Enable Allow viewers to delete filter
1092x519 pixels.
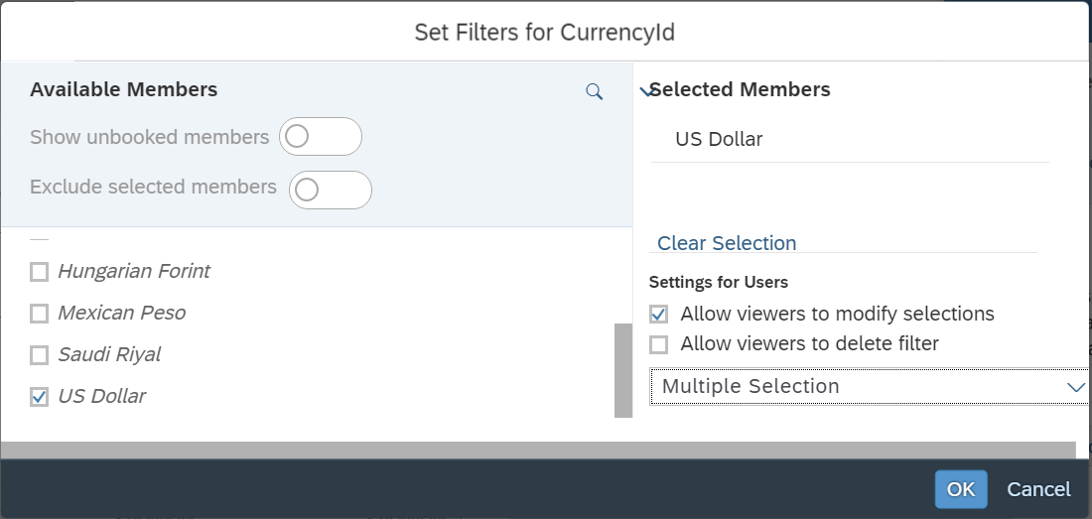[658, 345]
